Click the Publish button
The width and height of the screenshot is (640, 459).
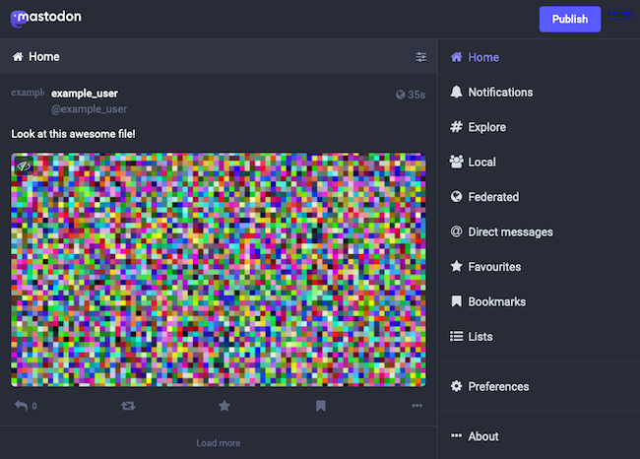[x=570, y=19]
